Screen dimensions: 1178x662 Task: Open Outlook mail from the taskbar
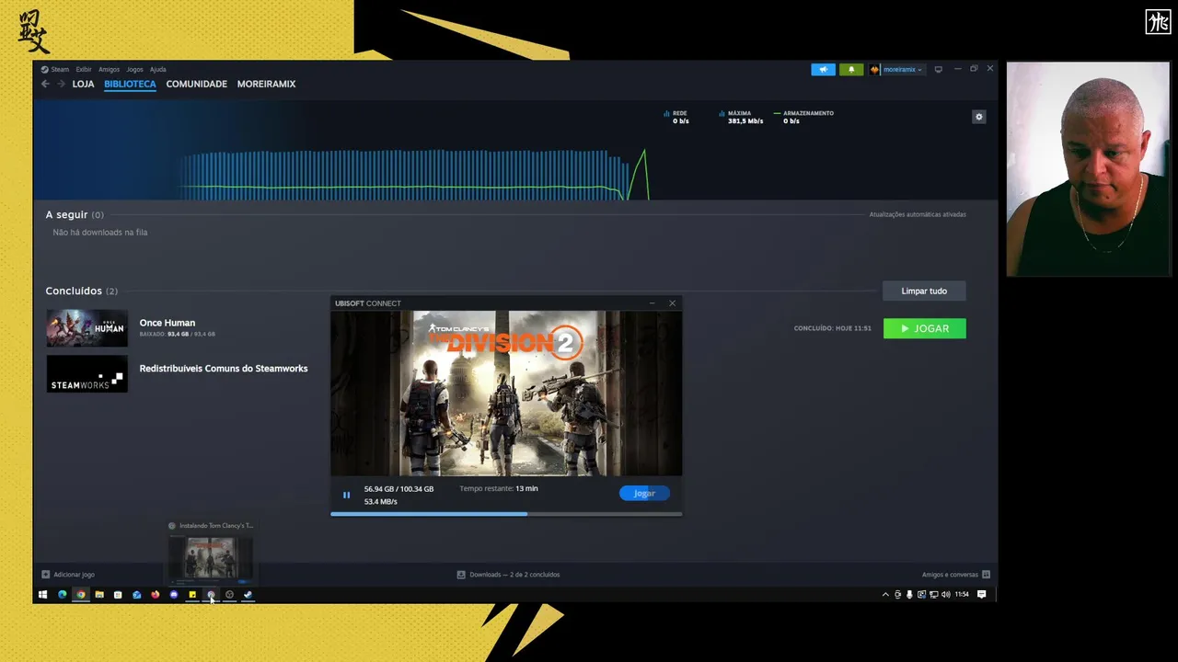pyautogui.click(x=136, y=595)
